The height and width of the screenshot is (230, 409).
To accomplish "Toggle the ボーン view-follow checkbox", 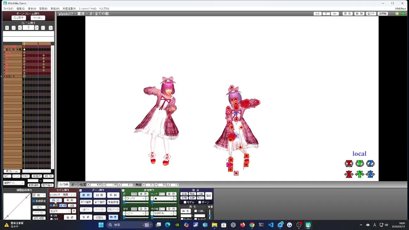I will [200, 202].
